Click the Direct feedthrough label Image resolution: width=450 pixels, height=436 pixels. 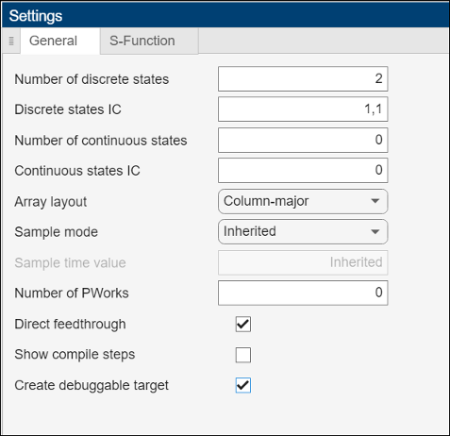click(x=70, y=324)
